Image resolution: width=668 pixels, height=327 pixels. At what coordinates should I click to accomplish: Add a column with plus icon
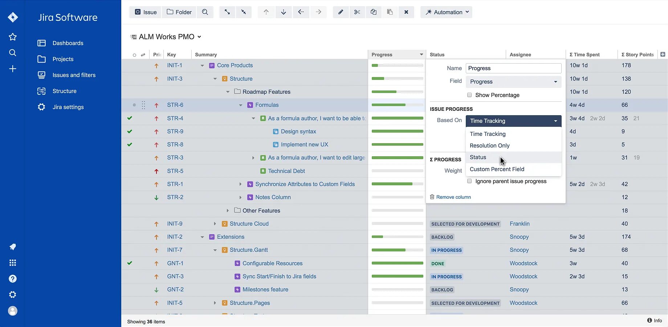click(x=663, y=54)
